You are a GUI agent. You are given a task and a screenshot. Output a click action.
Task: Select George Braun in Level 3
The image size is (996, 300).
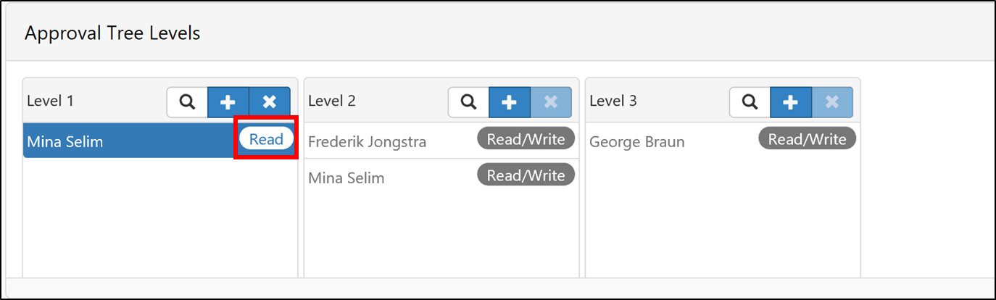tap(636, 141)
